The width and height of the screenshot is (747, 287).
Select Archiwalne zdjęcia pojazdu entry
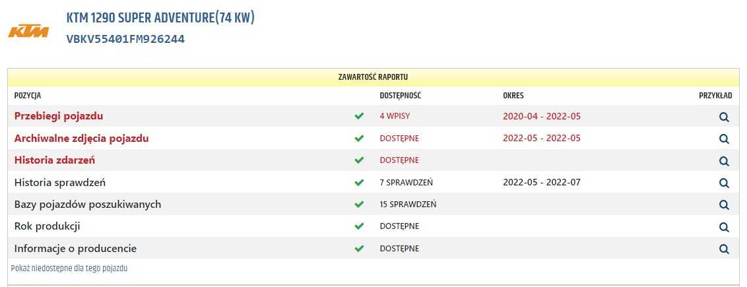[81, 139]
